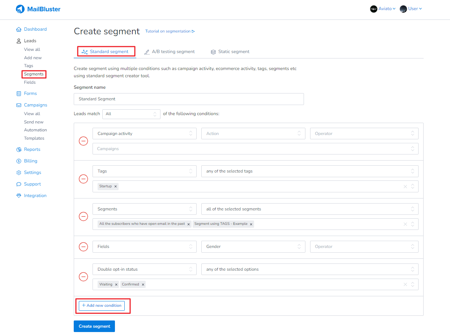Switch to A/B testing segment tab
The image size is (450, 336).
pyautogui.click(x=170, y=52)
